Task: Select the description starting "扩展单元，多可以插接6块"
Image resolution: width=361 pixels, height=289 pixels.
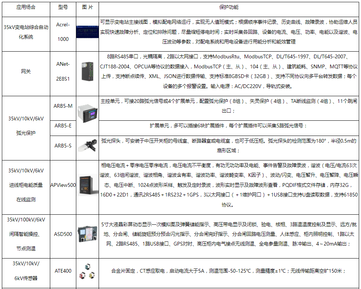Action: (229, 126)
